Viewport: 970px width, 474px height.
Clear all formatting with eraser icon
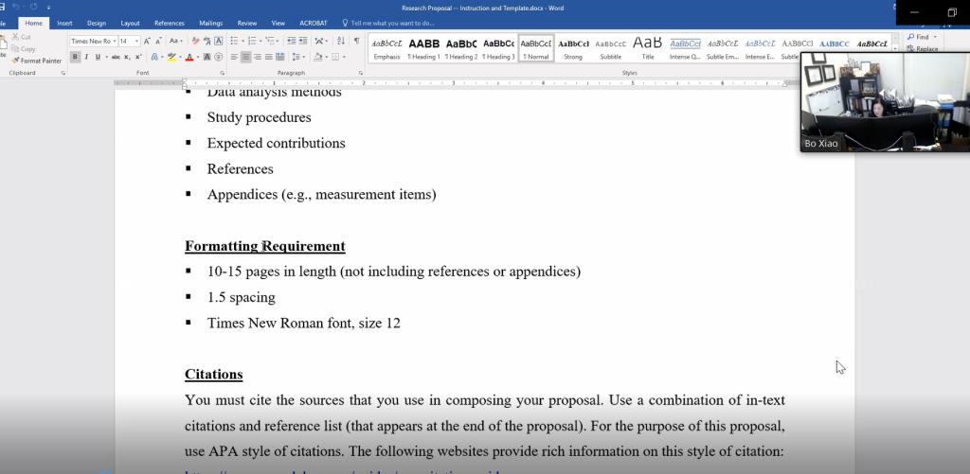(195, 42)
